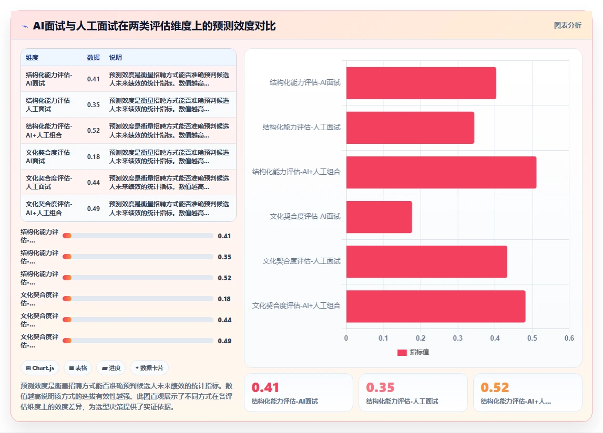Select the 进度 tag chip
603x433 pixels.
(x=111, y=368)
